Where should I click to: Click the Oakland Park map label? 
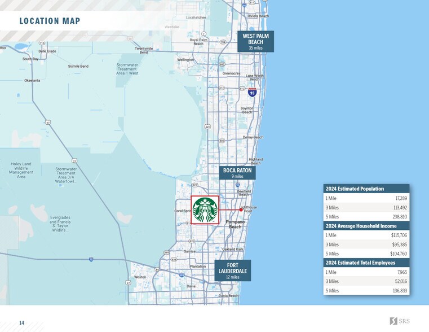click(x=233, y=249)
